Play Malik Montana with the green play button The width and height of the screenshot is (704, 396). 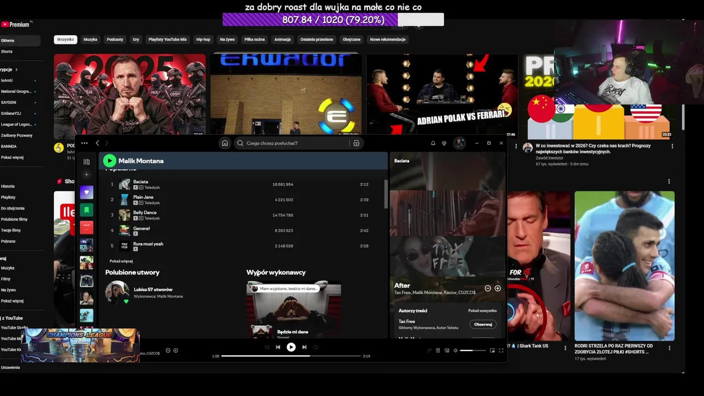[x=109, y=161]
